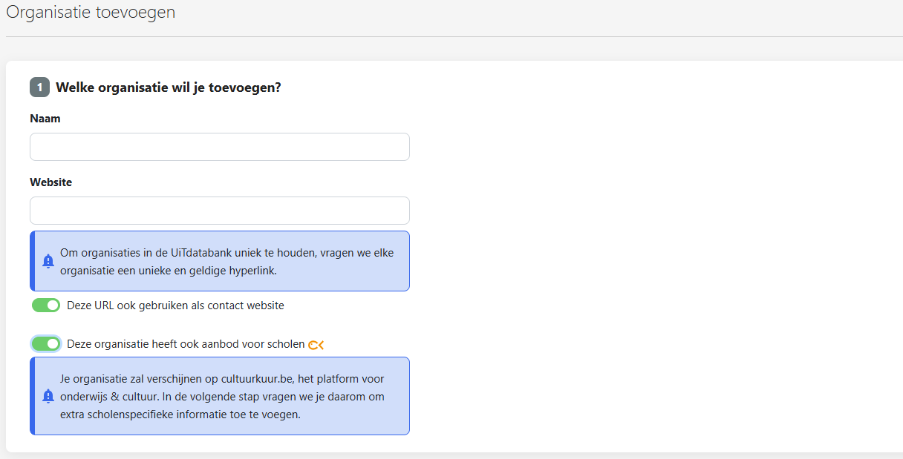
Task: Click the orange cultuurkuur logo icon
Action: [x=316, y=345]
